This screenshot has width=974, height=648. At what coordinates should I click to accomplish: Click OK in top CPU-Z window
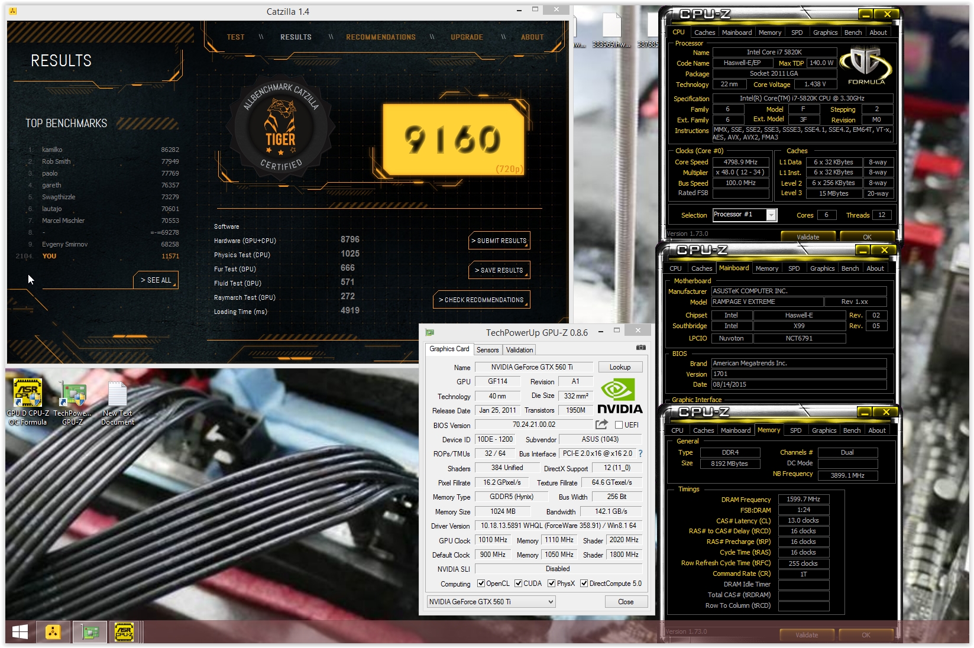click(867, 237)
